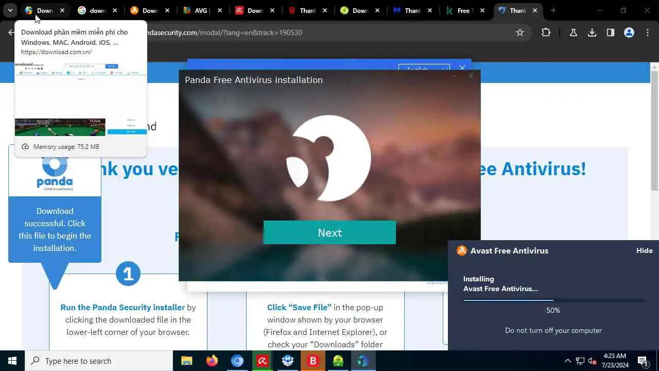The width and height of the screenshot is (659, 371).
Task: Open the Windows Start menu
Action: (12, 361)
